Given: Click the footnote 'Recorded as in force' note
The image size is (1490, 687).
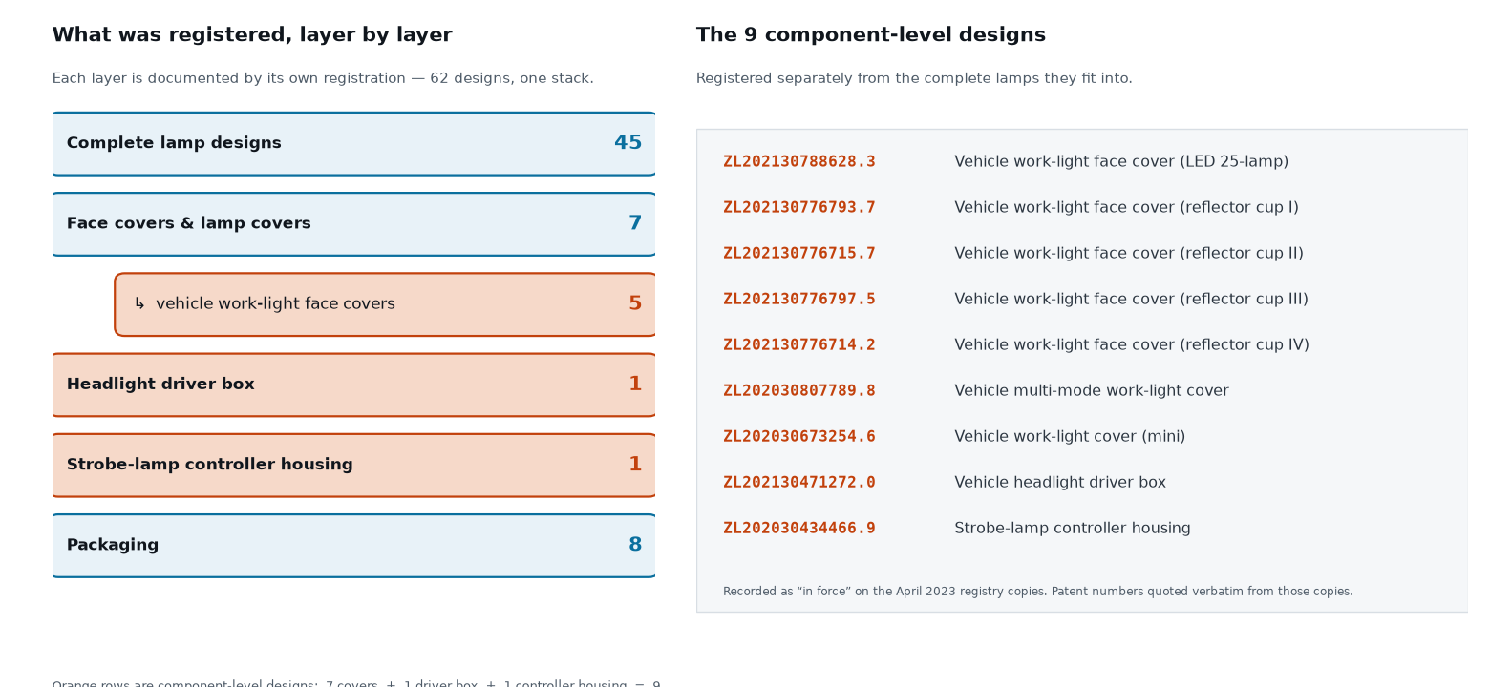Looking at the screenshot, I should point(1038,592).
